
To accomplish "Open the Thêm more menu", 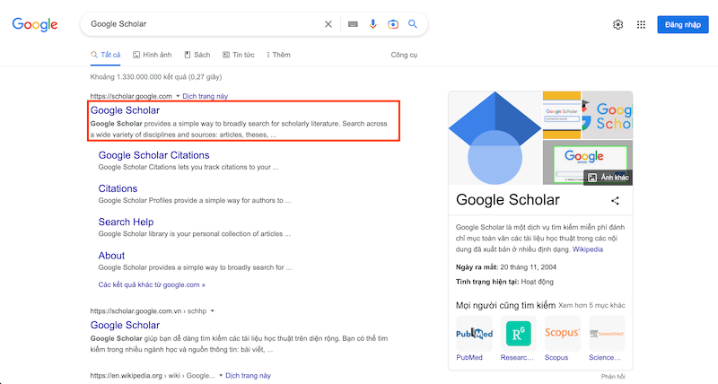I will [x=278, y=55].
